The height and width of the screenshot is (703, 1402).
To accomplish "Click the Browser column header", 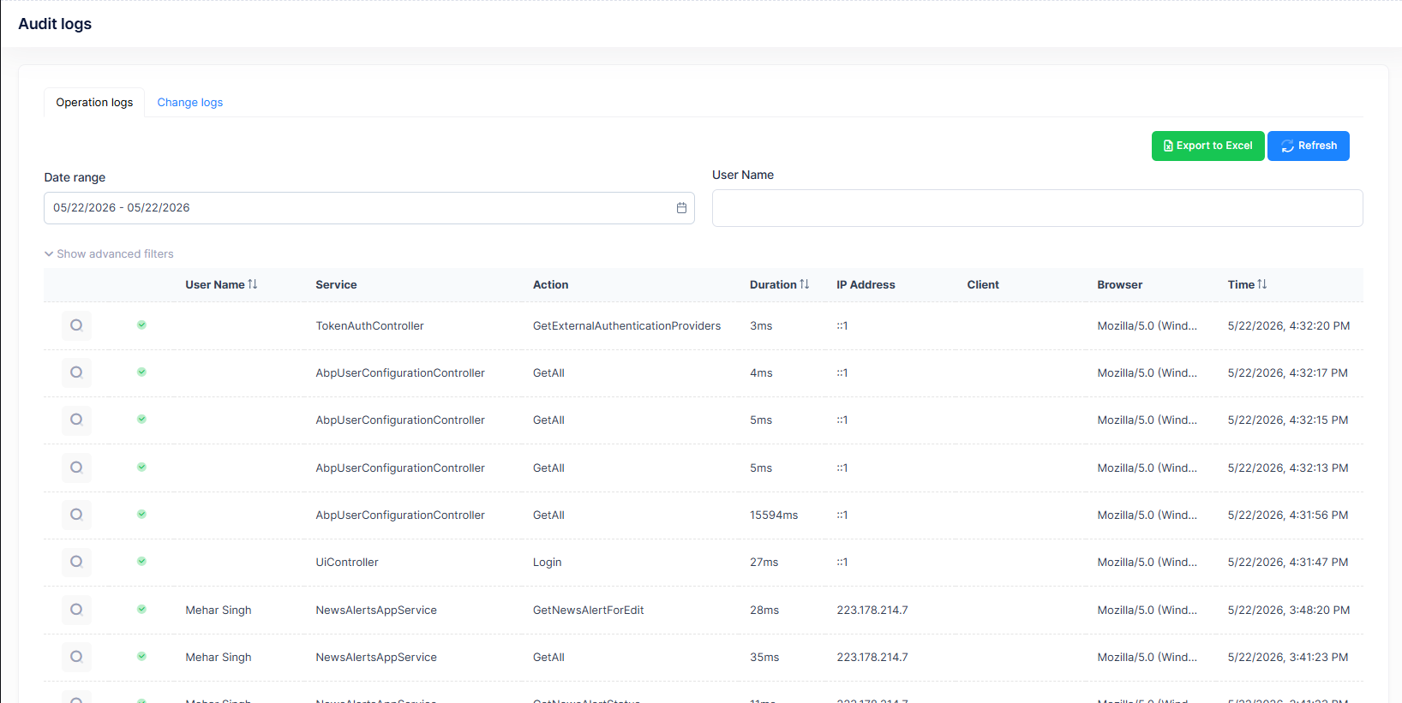I will tap(1120, 285).
